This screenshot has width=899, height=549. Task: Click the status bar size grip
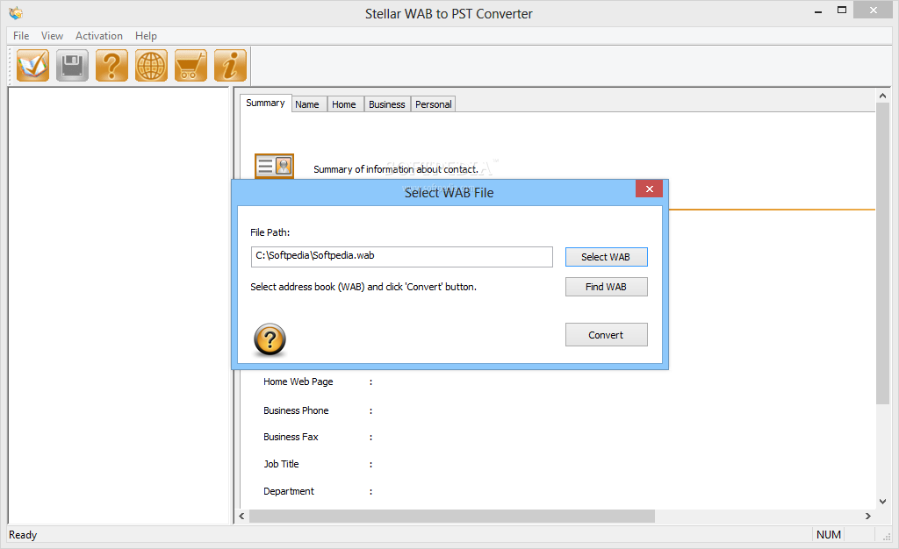887,537
